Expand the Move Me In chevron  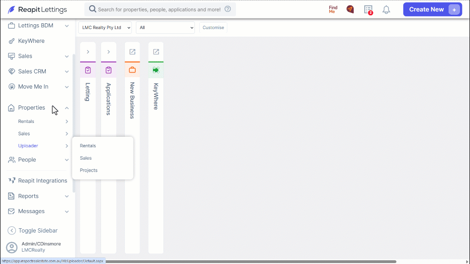coord(67,87)
